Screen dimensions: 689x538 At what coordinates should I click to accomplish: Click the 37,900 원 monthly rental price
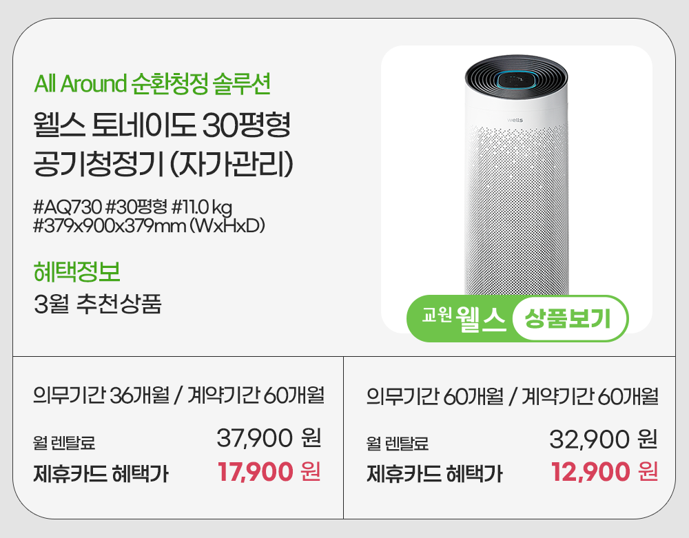(x=269, y=438)
